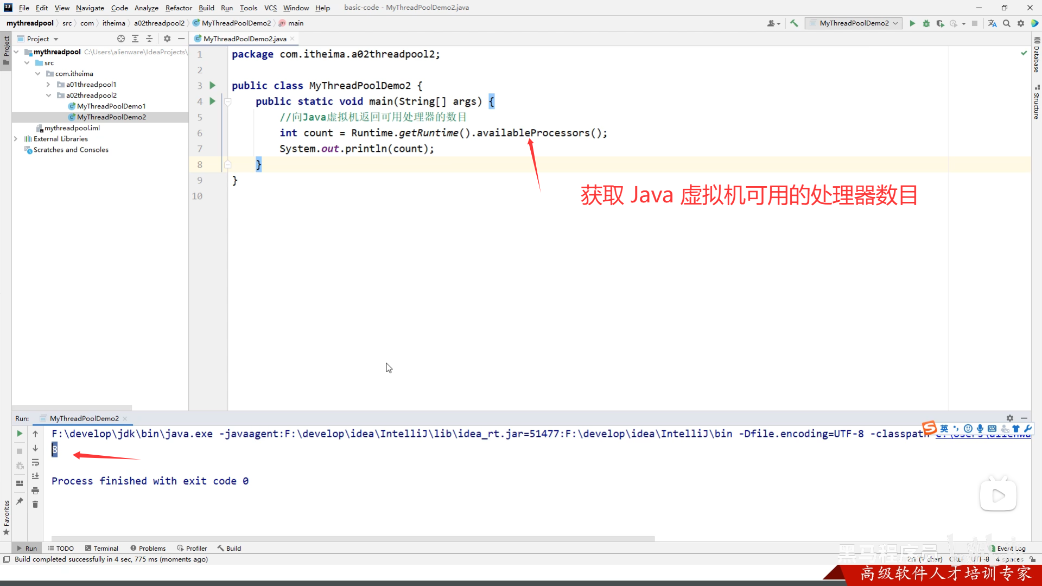Click the Run console horizontal scrollbar
This screenshot has height=586, width=1042.
pos(353,539)
